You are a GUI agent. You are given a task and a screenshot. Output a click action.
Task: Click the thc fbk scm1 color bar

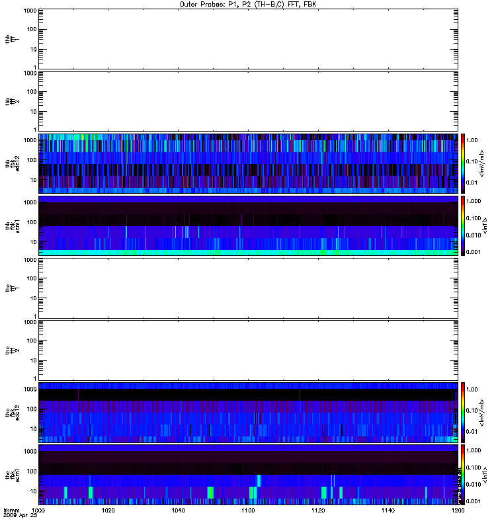tap(463, 475)
